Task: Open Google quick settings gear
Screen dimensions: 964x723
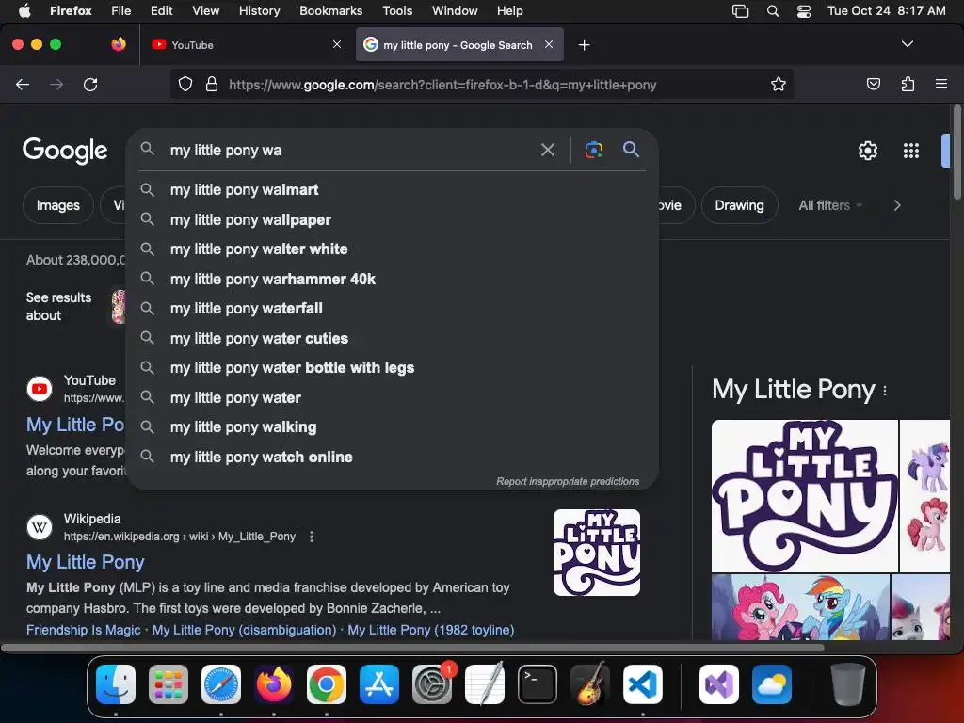Action: pyautogui.click(x=867, y=151)
